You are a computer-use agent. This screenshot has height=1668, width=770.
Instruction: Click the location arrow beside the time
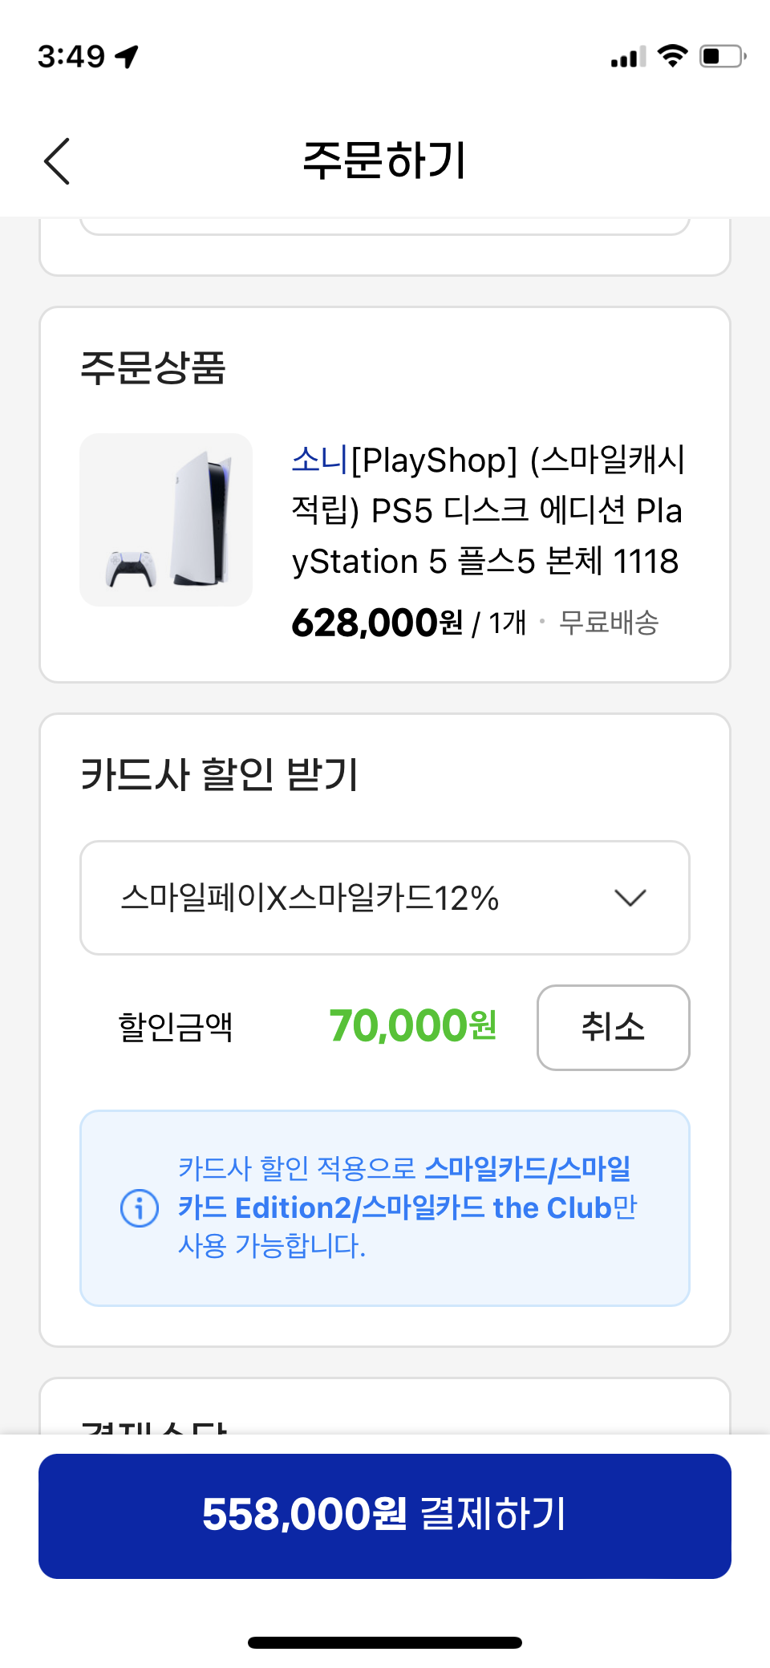127,56
